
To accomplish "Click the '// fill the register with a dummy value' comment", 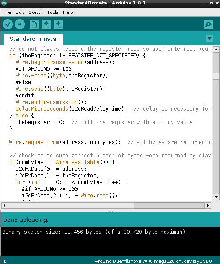I will click(132, 122).
